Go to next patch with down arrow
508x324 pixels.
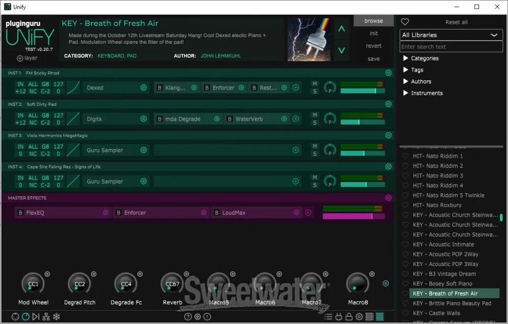(342, 50)
